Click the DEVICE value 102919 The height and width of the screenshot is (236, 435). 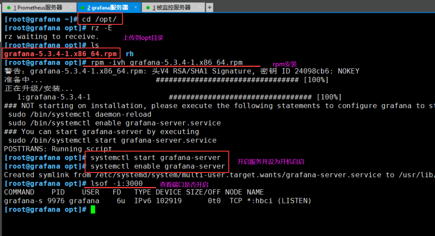(x=169, y=201)
